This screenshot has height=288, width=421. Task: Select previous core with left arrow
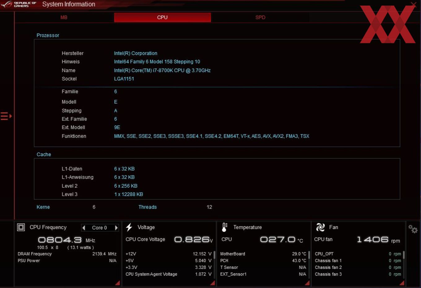tap(84, 228)
